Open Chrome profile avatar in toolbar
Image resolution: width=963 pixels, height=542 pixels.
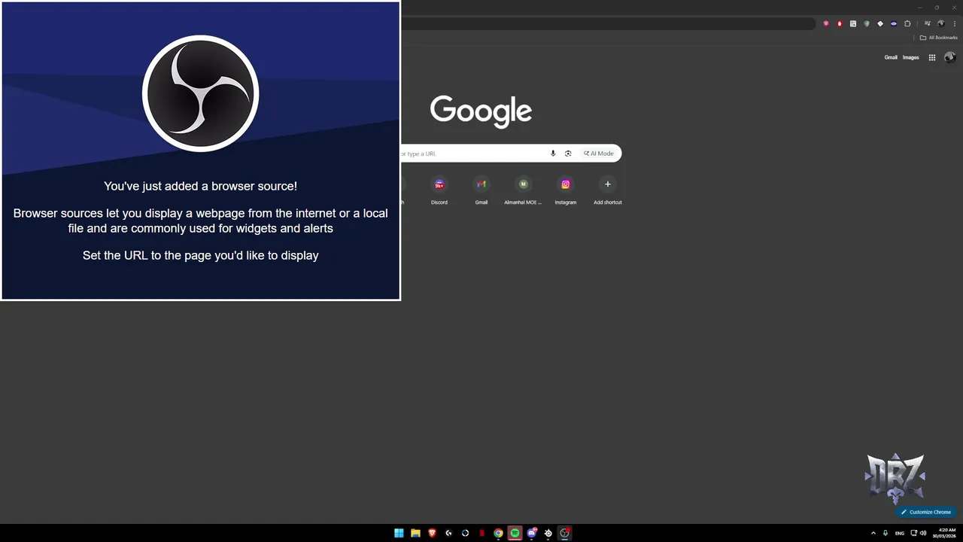coord(940,23)
